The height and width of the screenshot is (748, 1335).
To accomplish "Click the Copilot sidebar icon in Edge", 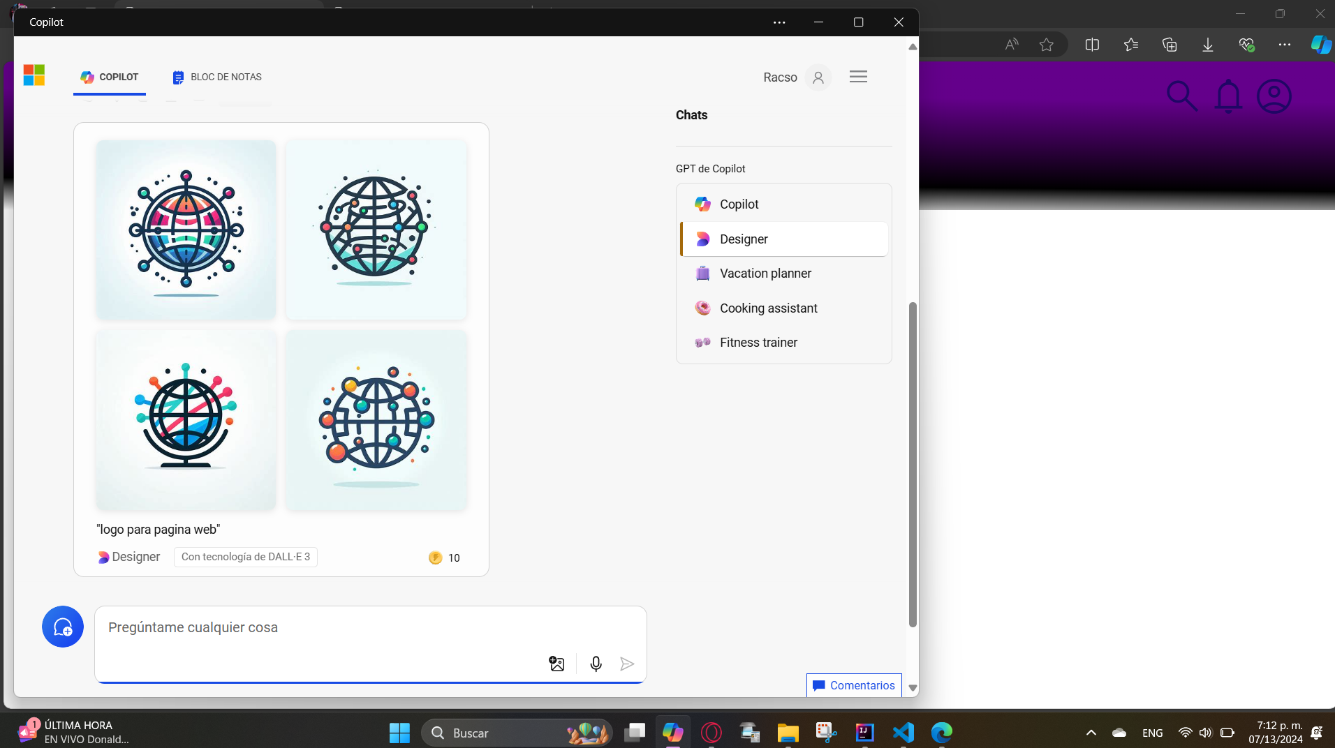I will pyautogui.click(x=1320, y=45).
